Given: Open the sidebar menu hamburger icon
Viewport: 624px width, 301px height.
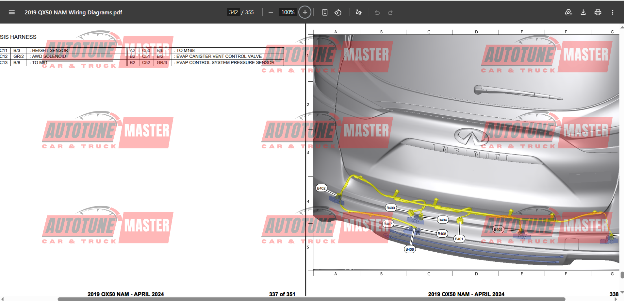Looking at the screenshot, I should 12,12.
